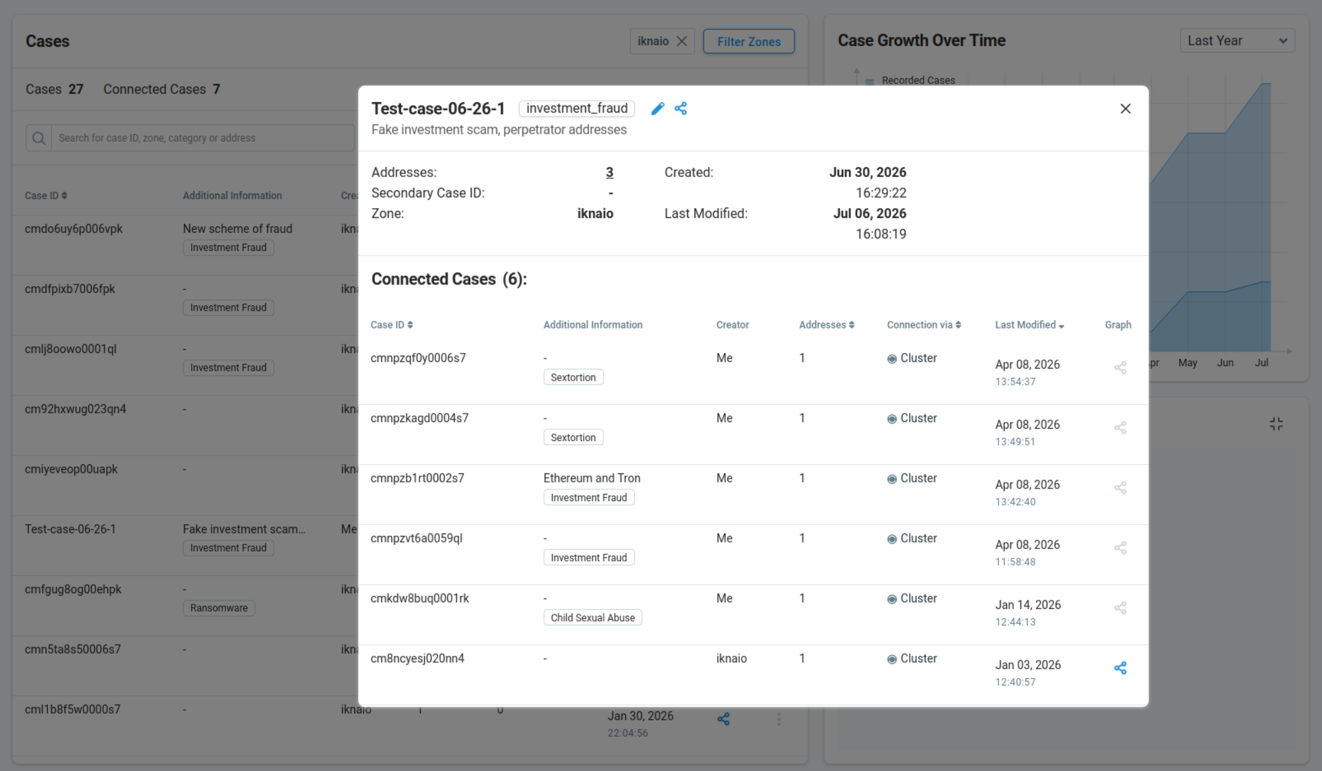Viewport: 1322px width, 771px height.
Task: Open graph icon for case cmnpzqf0y0006s7
Action: pos(1120,368)
